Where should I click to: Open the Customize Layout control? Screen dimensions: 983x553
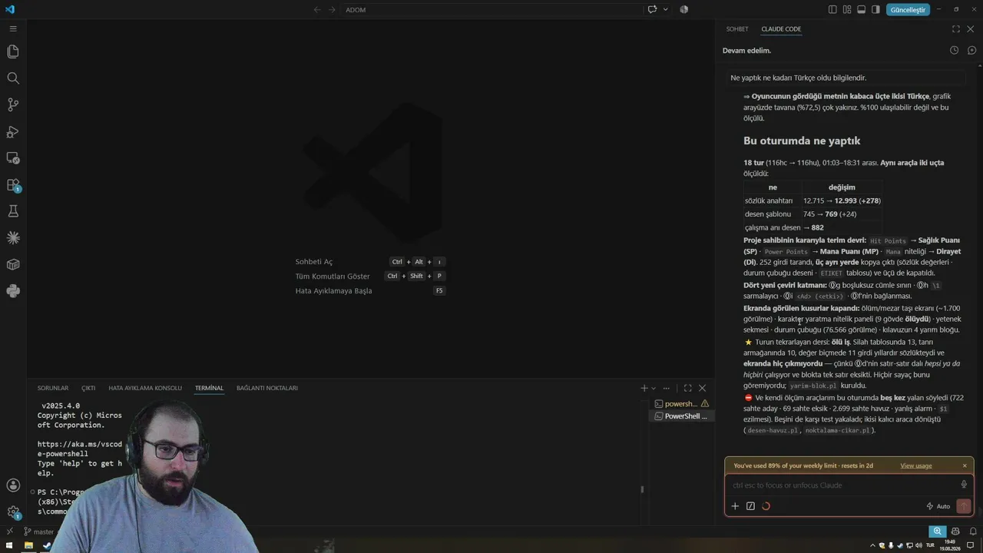click(x=847, y=9)
